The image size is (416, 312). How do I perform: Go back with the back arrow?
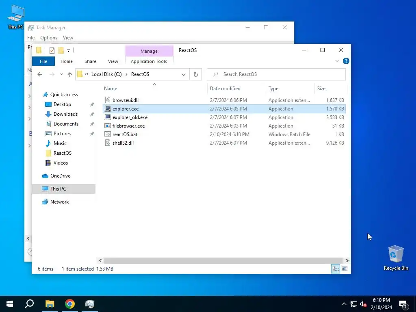click(40, 74)
